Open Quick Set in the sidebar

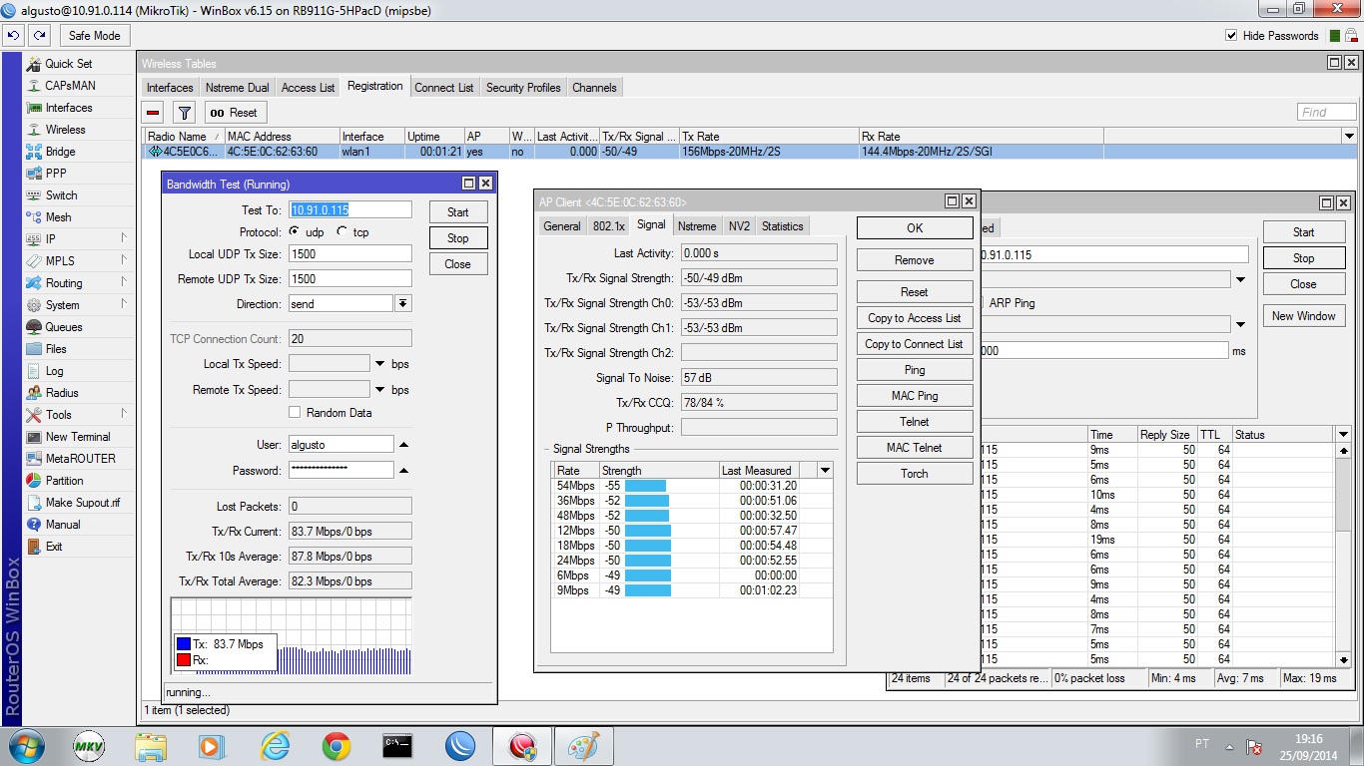click(x=68, y=64)
